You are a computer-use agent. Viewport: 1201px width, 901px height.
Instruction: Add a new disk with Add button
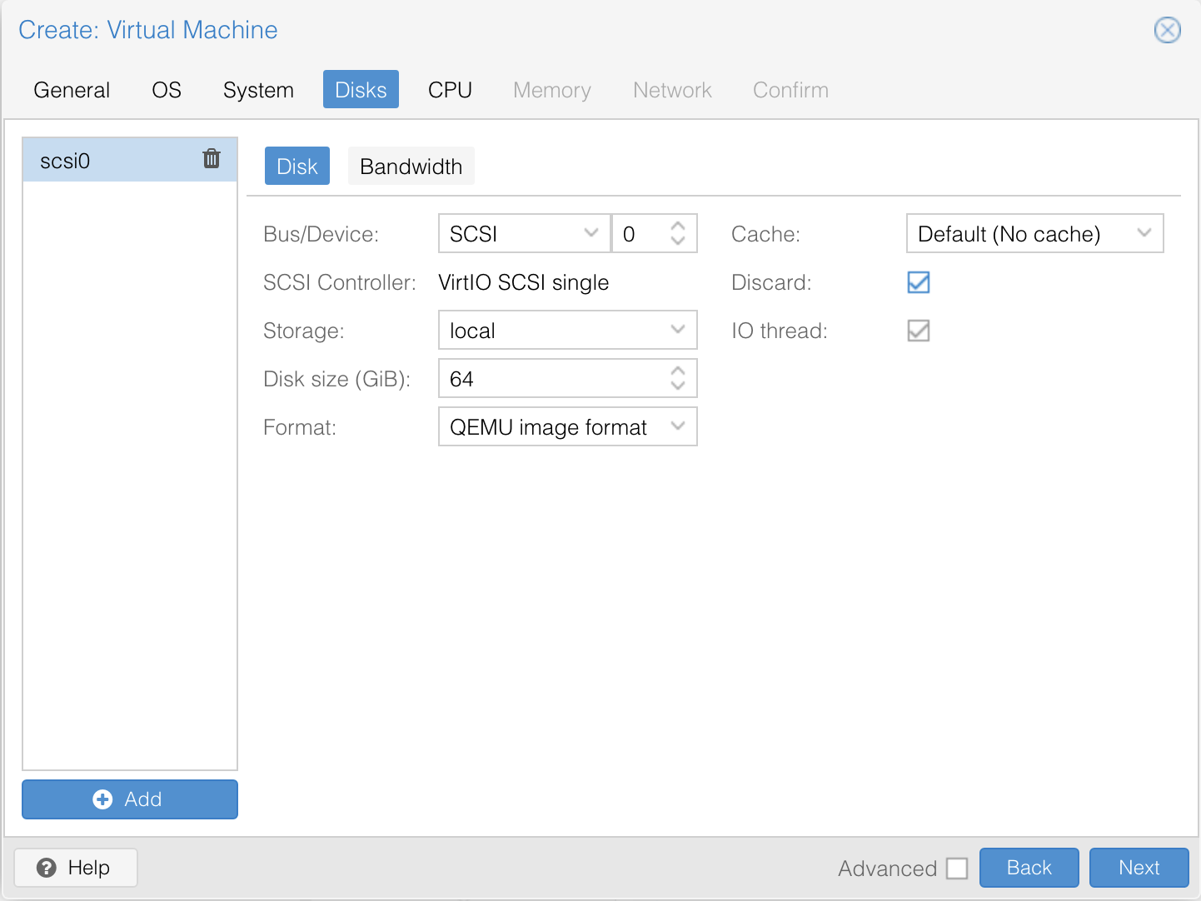tap(130, 799)
